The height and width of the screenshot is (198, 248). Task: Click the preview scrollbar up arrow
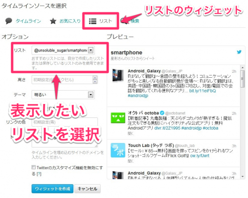(x=243, y=67)
